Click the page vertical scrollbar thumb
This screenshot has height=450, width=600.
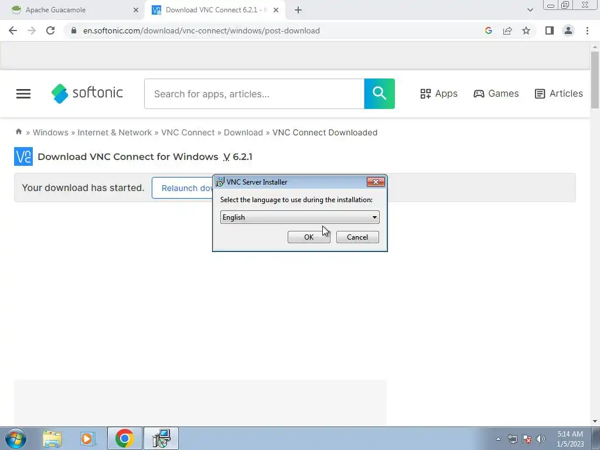tap(595, 79)
